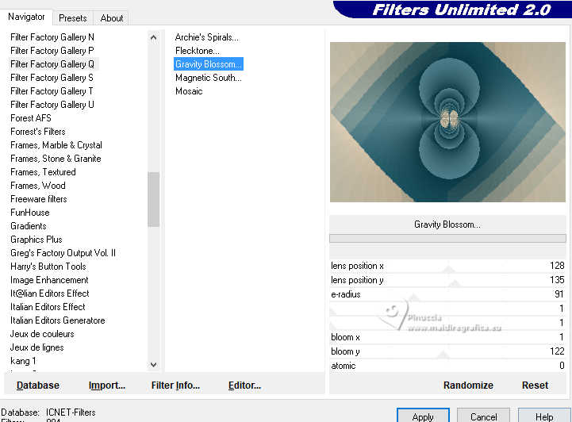Open the Jeux de couleurs category
Image resolution: width=572 pixels, height=422 pixels.
click(x=42, y=334)
